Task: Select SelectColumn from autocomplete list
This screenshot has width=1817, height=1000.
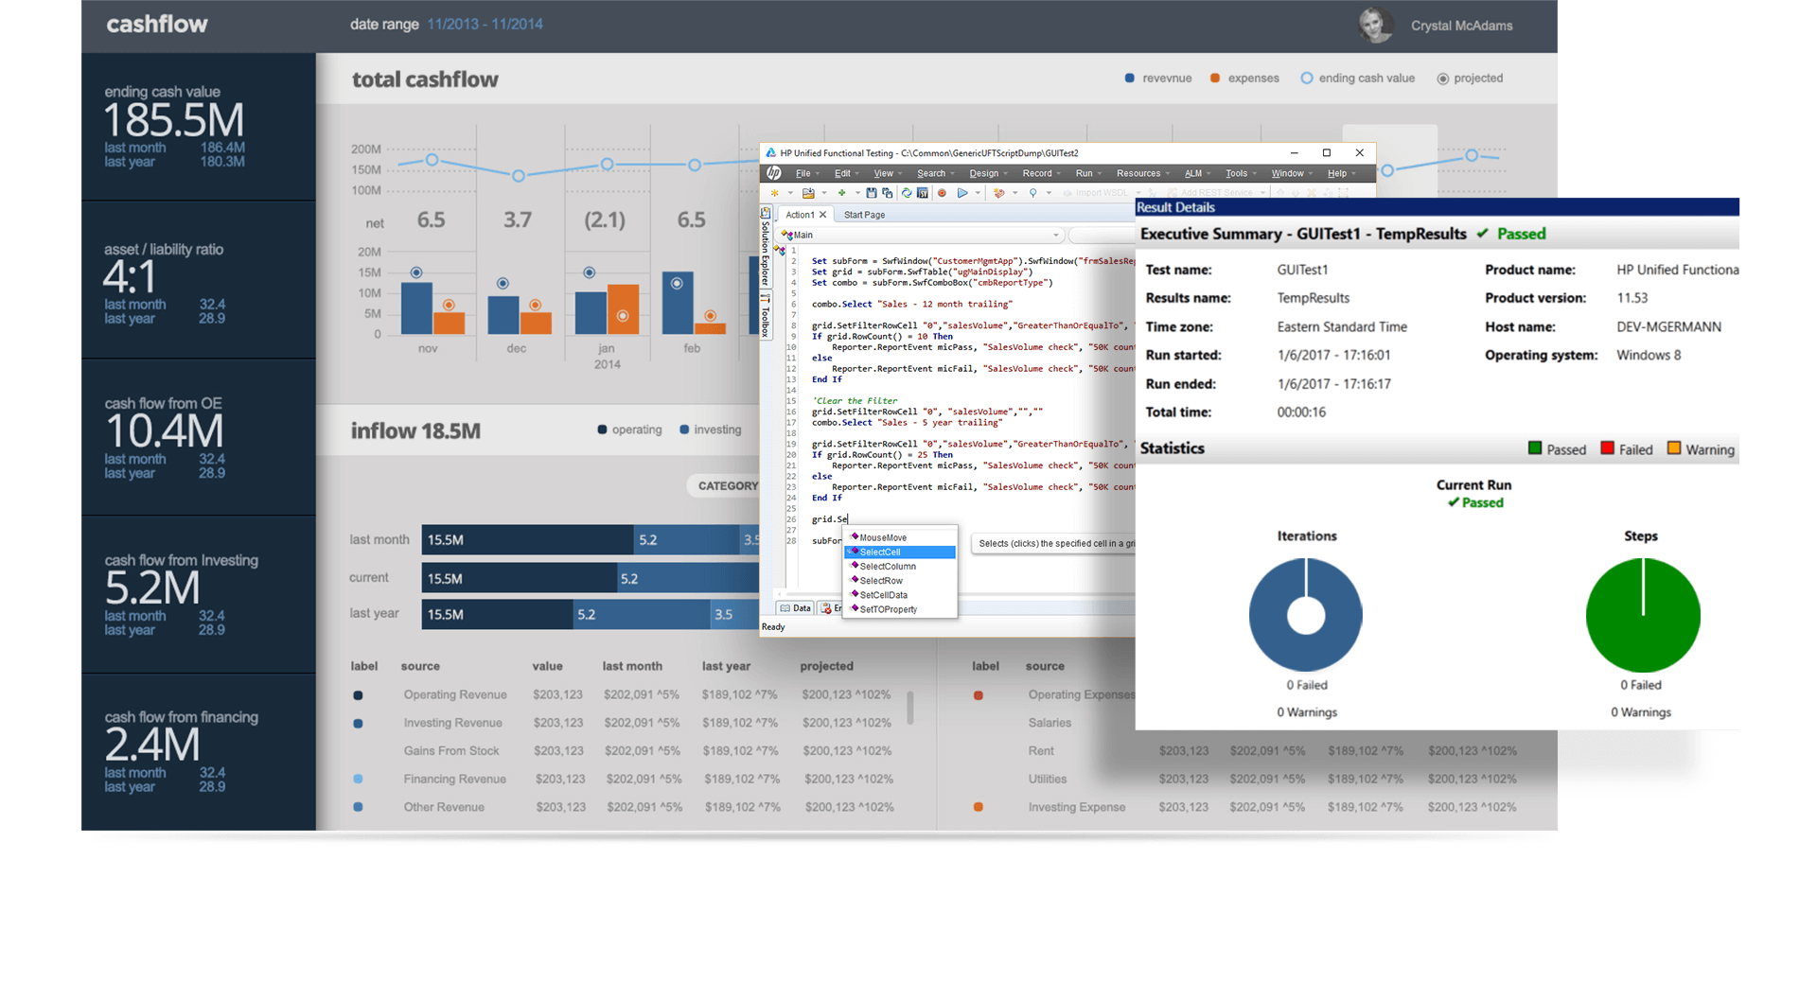Action: 888,567
